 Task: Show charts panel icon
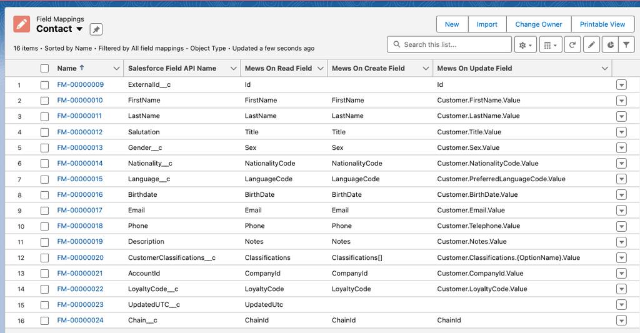click(610, 44)
